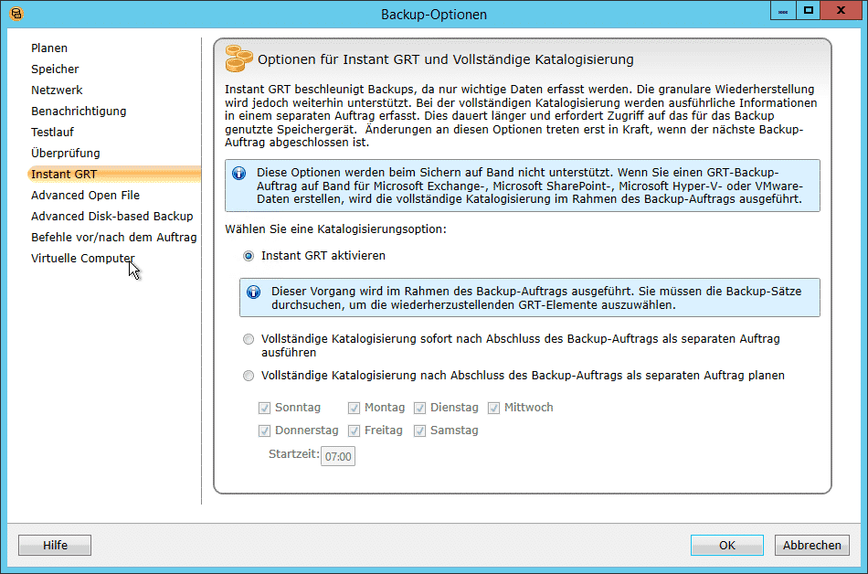Screen dimensions: 868x574
Task: Open the Planen settings section
Action: pyautogui.click(x=49, y=48)
